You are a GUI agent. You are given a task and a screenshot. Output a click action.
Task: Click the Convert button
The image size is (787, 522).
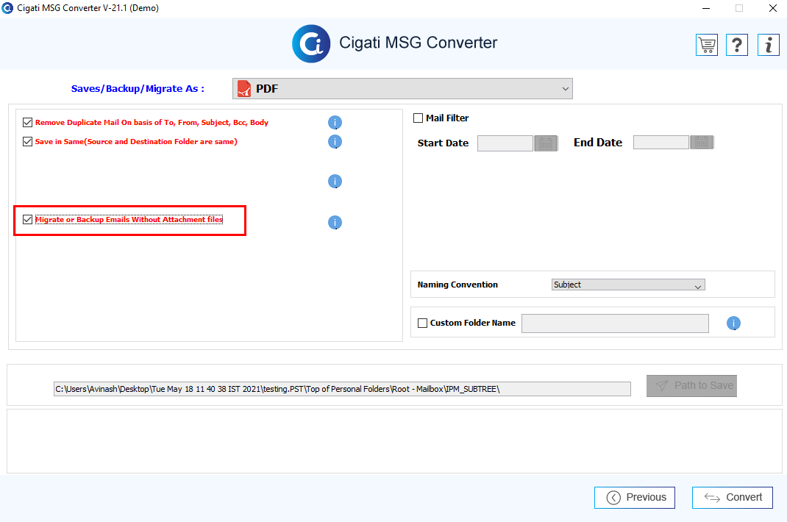[x=733, y=498]
